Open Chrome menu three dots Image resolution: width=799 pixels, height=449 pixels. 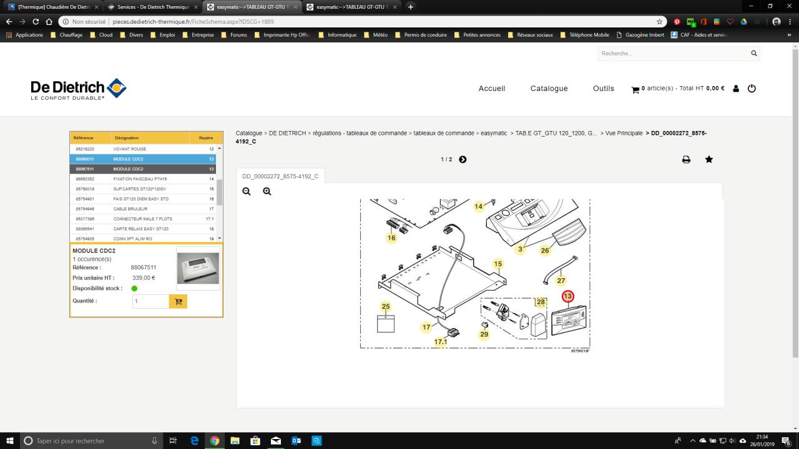(x=790, y=21)
